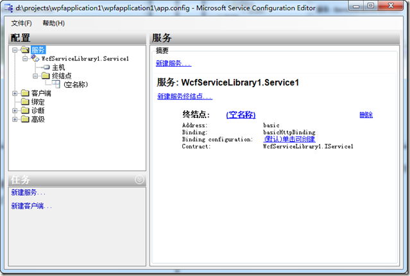Expand the 诊断 tree node

tap(15, 110)
